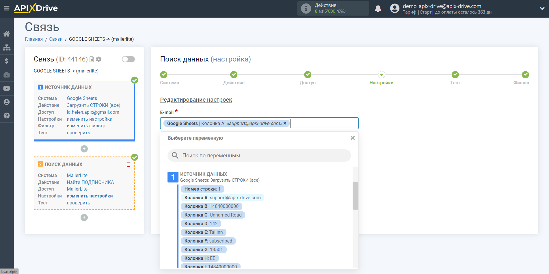Click the search magnifier icon
The height and width of the screenshot is (274, 549).
[x=175, y=156]
